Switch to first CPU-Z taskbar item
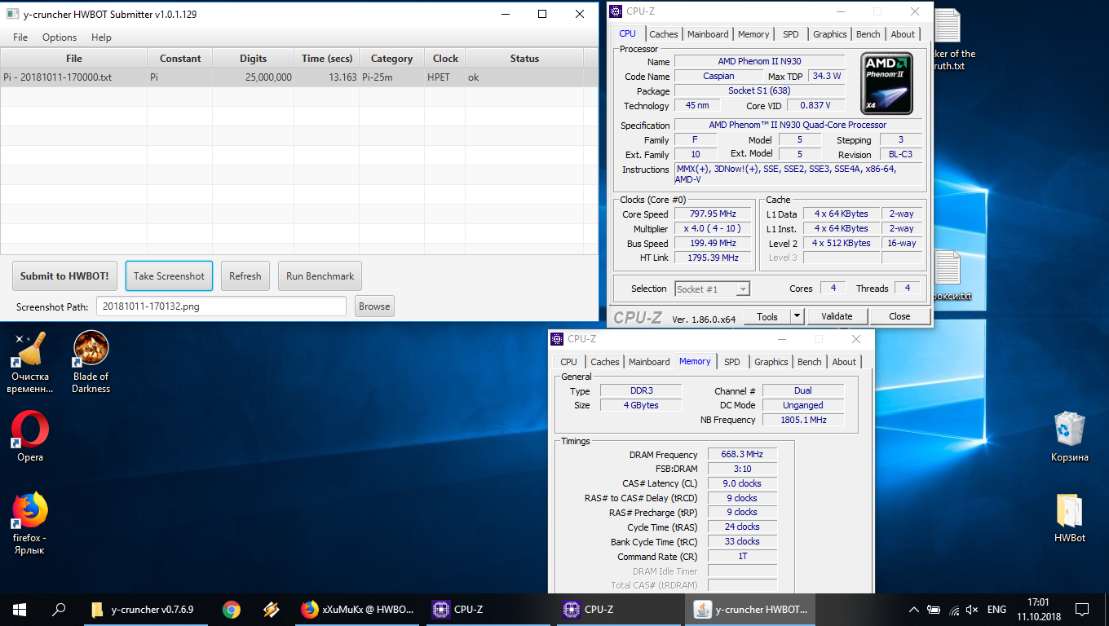Screen dimensions: 1109x626 [489, 609]
